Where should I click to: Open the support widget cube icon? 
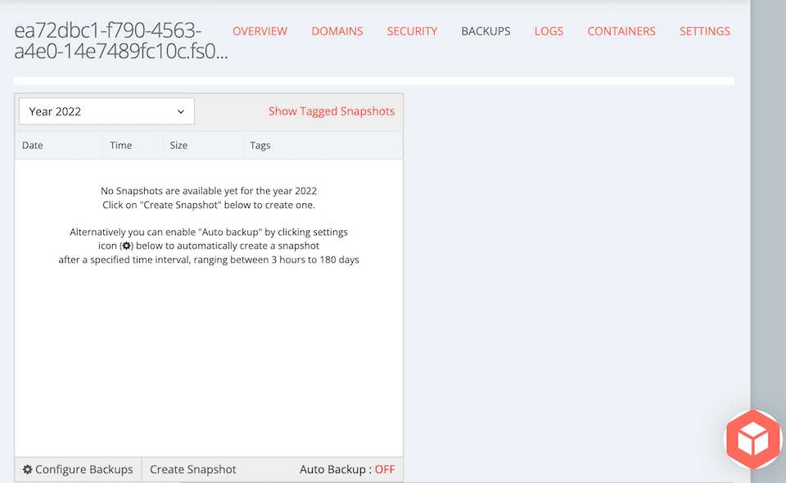752,440
